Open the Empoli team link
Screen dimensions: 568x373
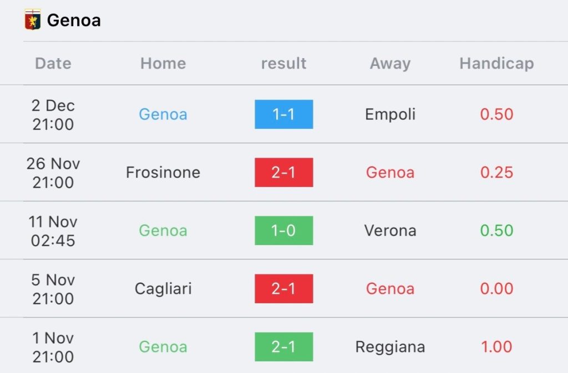390,115
